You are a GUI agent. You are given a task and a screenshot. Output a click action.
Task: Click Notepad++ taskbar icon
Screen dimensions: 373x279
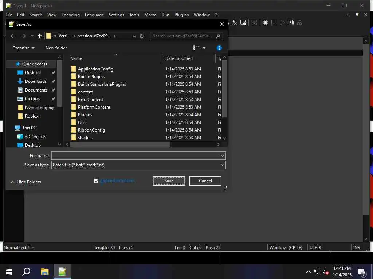(62, 272)
